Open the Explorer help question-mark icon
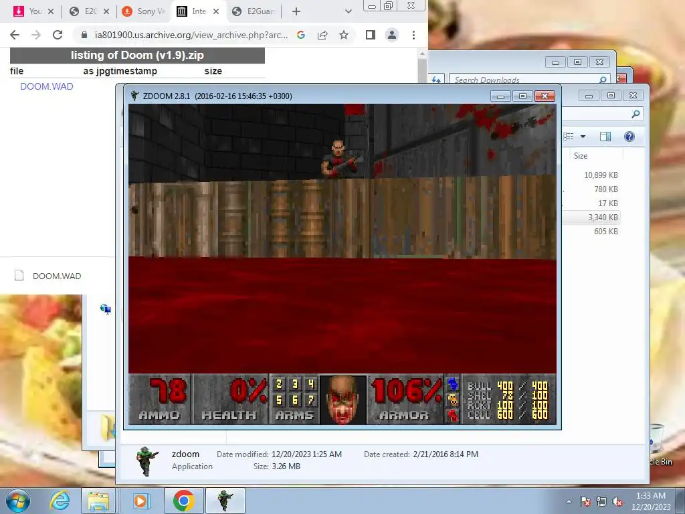The image size is (685, 514). tap(629, 137)
